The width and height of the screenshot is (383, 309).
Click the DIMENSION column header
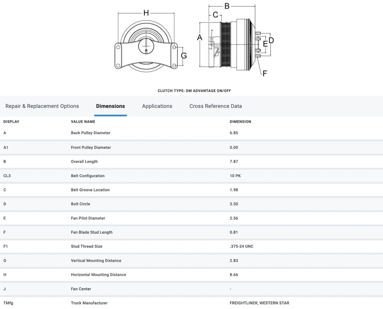coord(241,122)
